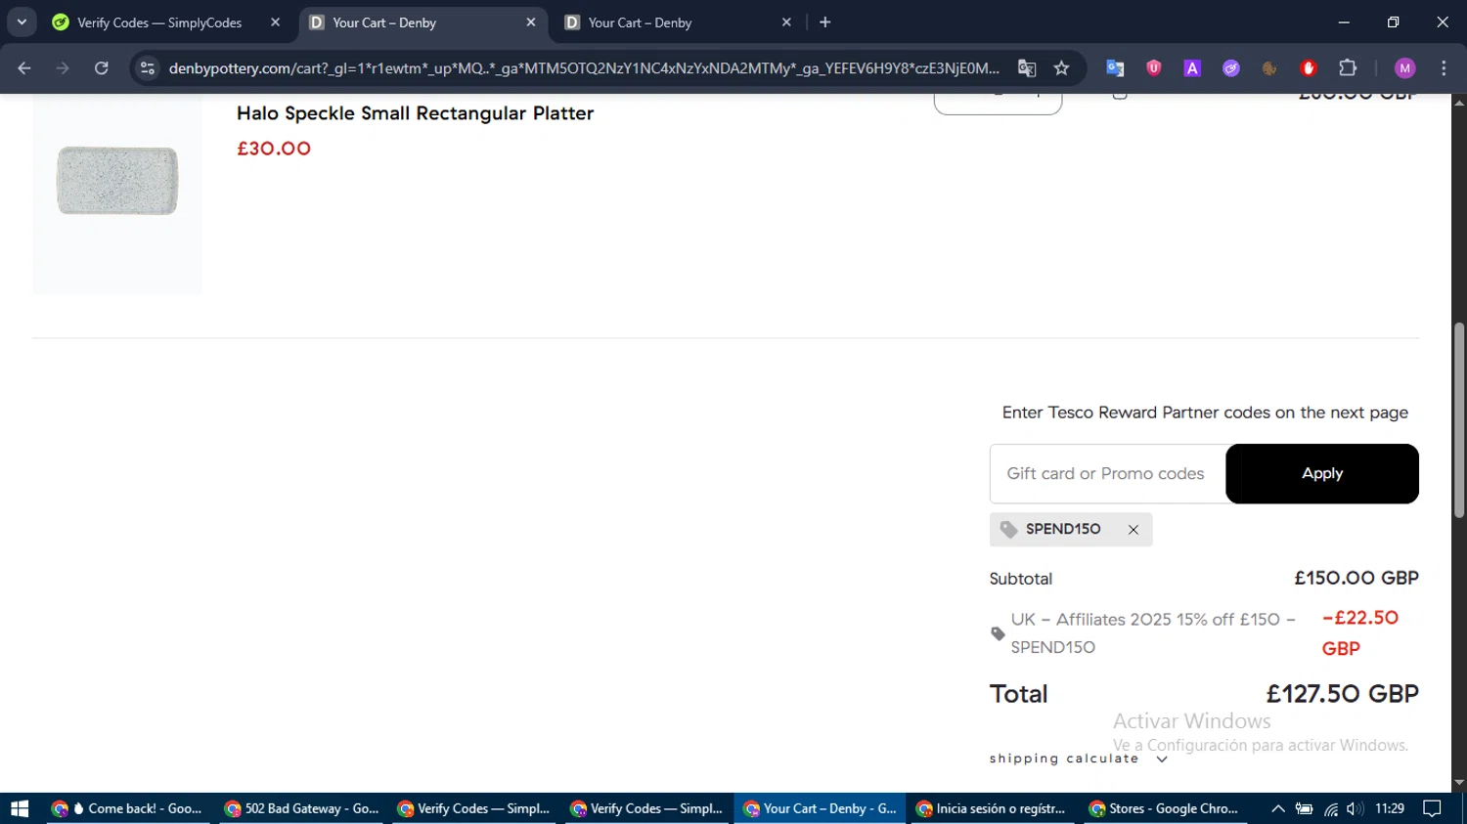Image resolution: width=1467 pixels, height=824 pixels.
Task: Open the Halo Speckle Small Rectangular Platter link
Action: point(415,113)
